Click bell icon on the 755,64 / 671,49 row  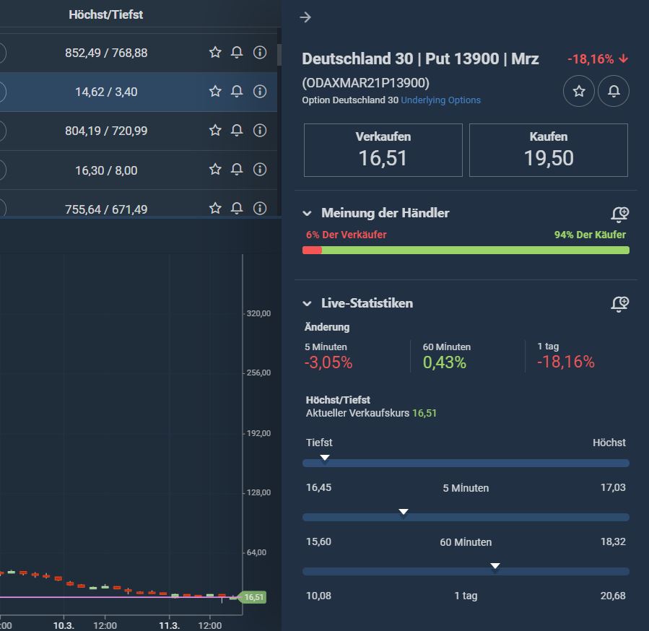click(x=237, y=208)
